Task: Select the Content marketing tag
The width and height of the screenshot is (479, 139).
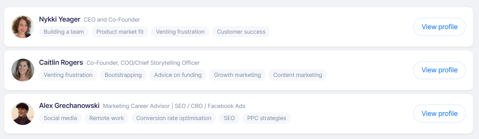Action: point(298,75)
